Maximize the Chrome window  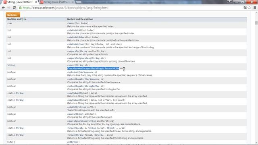pos(243,2)
